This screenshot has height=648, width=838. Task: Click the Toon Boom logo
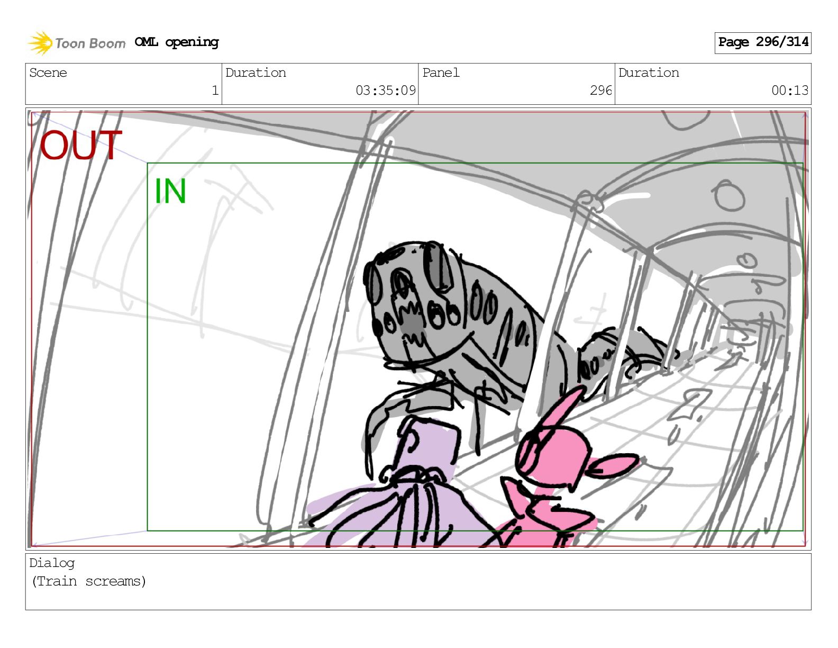click(x=77, y=43)
